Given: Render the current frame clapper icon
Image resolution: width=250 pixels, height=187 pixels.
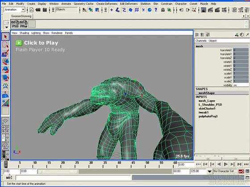Looking at the screenshot, I should (210, 10).
